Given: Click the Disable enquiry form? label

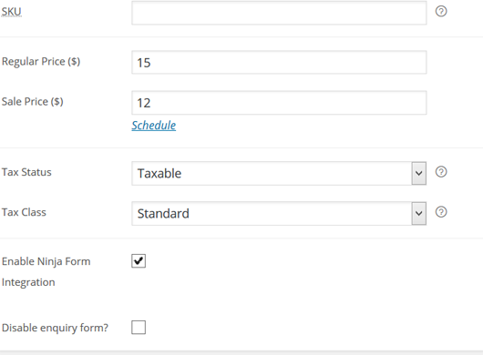Looking at the screenshot, I should 55,328.
